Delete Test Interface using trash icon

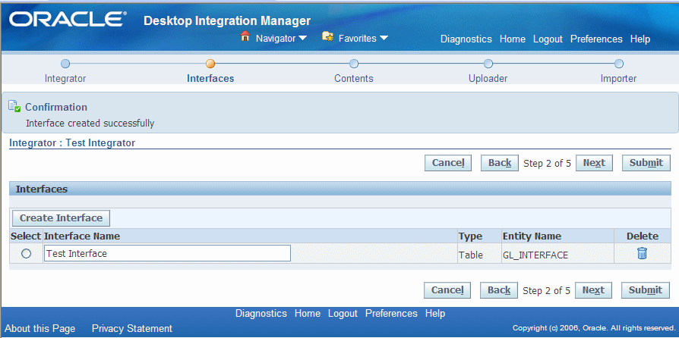643,253
